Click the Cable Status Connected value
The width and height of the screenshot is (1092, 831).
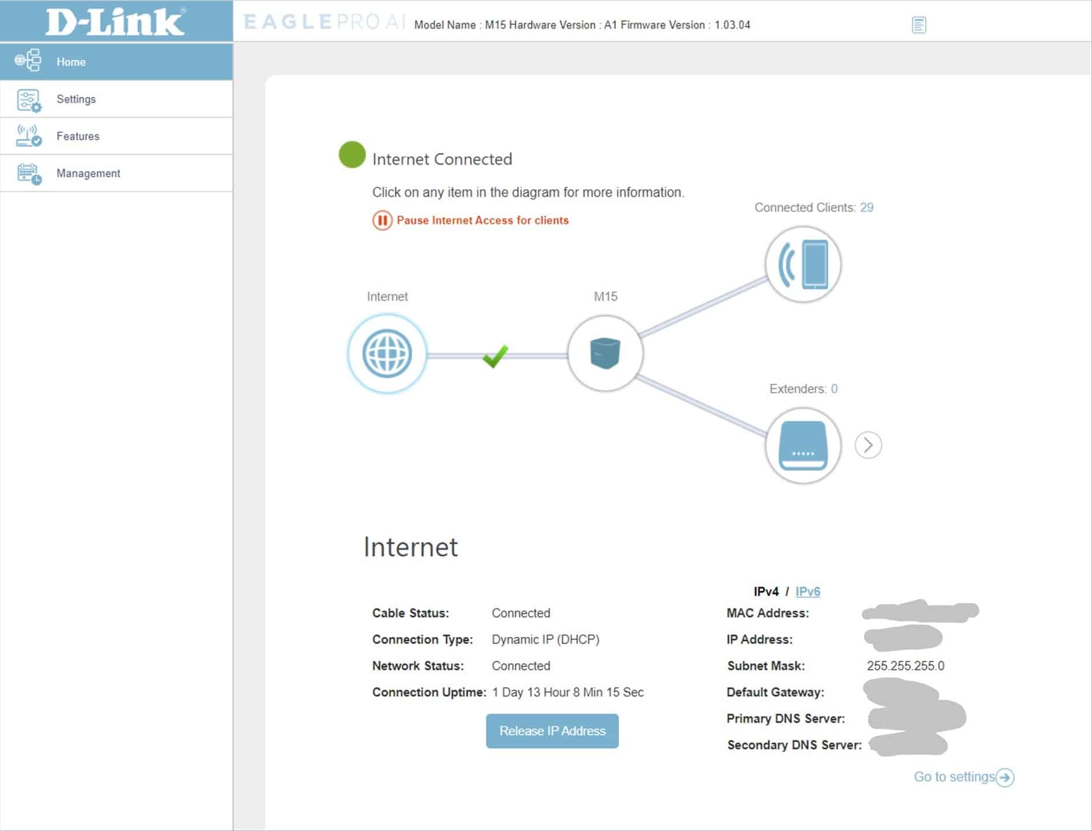tap(521, 613)
